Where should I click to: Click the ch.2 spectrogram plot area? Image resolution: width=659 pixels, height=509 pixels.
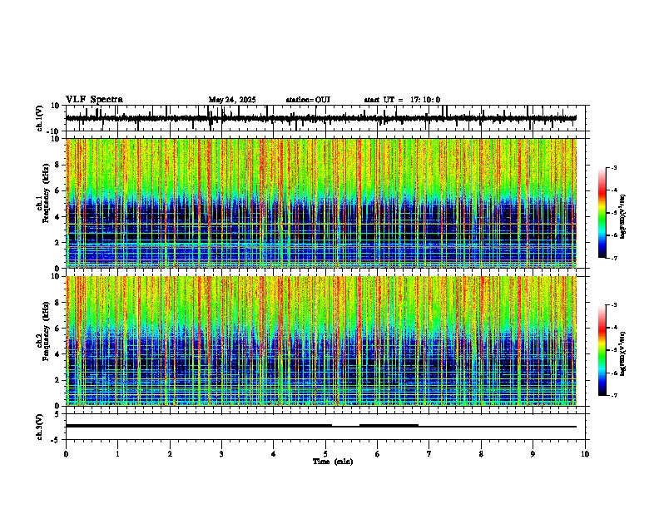pyautogui.click(x=321, y=341)
